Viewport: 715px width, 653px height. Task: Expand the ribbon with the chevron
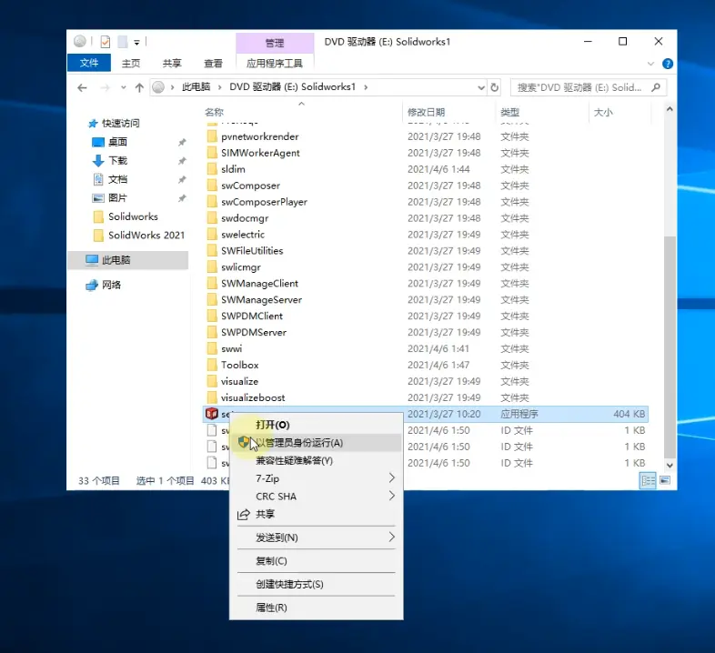650,64
